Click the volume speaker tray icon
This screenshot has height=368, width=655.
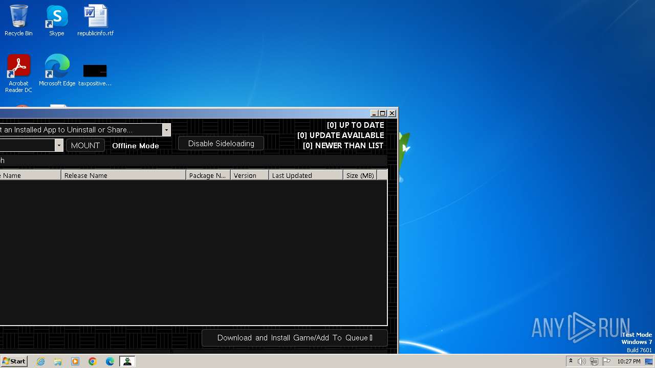pos(582,361)
